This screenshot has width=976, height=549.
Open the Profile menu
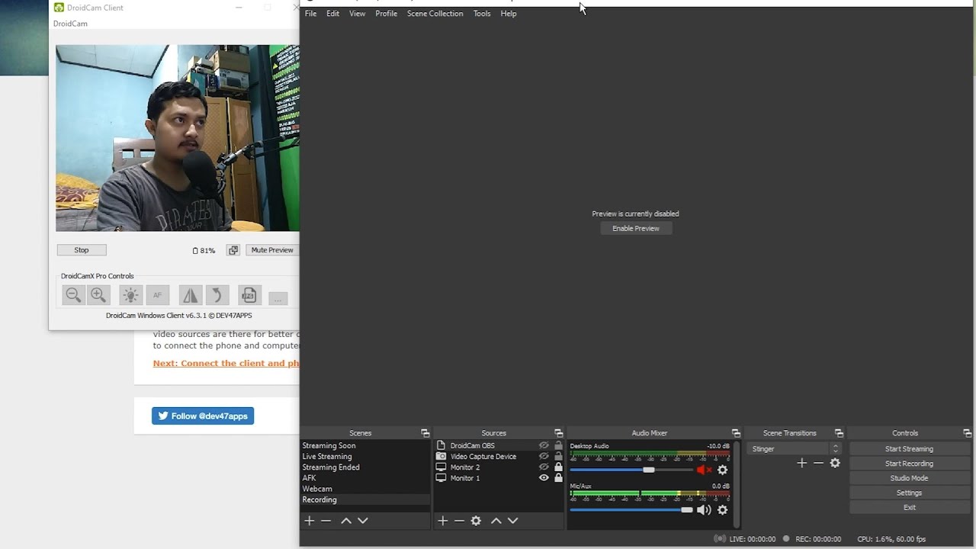coord(386,14)
